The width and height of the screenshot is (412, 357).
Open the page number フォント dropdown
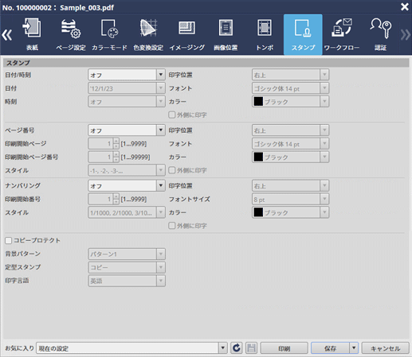pos(290,144)
